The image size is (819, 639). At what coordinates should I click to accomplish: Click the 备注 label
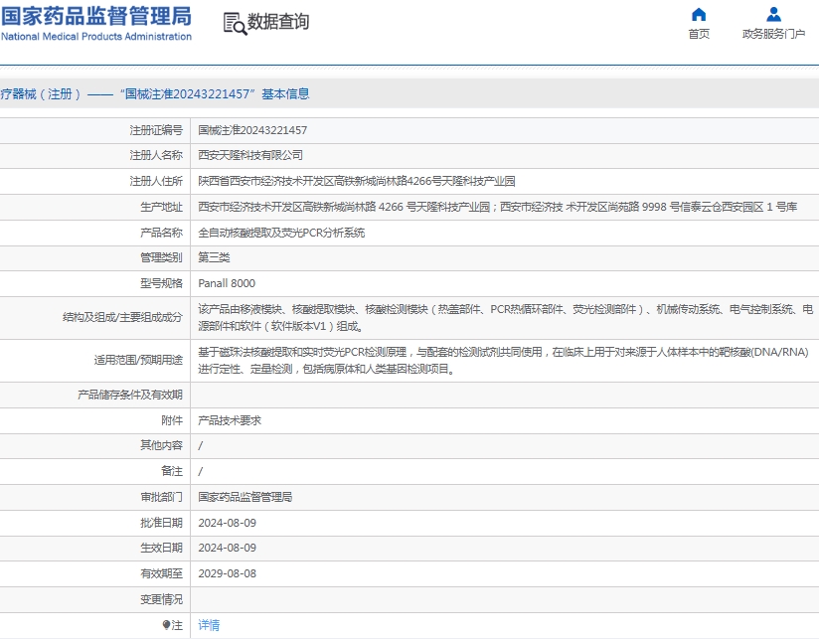(172, 471)
